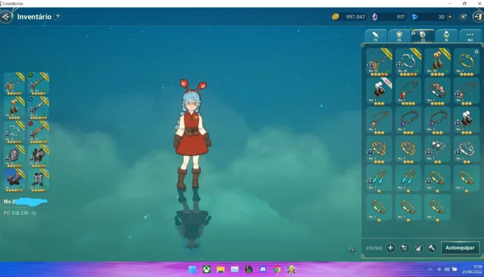Select the locked gold ring with green gem
This screenshot has width=484, height=277.
[466, 62]
